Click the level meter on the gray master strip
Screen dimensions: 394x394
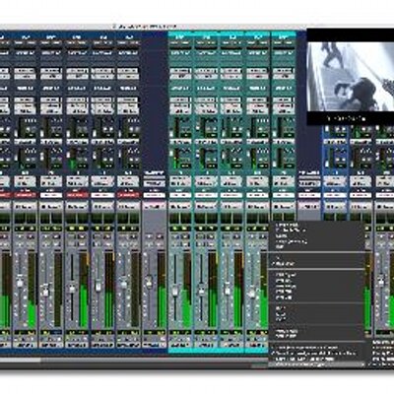[x=162, y=291]
